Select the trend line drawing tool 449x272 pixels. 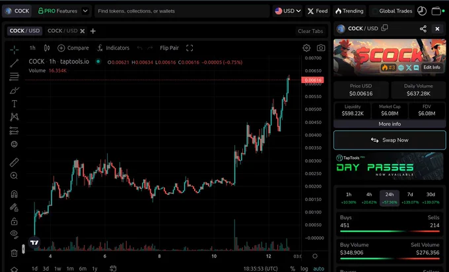point(14,63)
